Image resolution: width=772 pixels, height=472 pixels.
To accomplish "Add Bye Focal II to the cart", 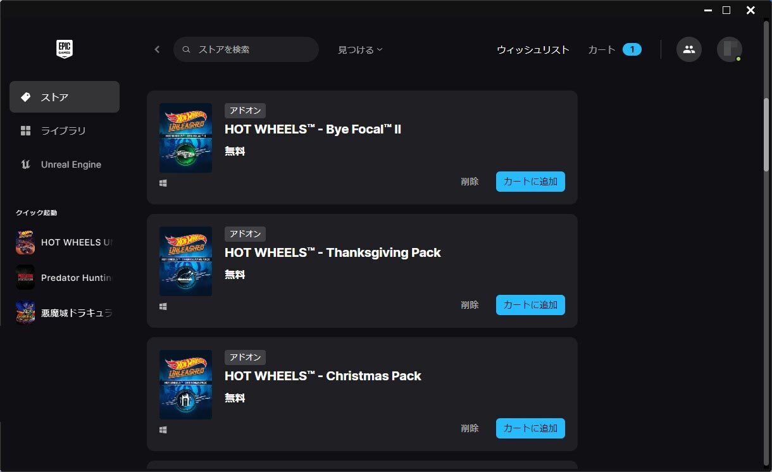I will coord(530,182).
